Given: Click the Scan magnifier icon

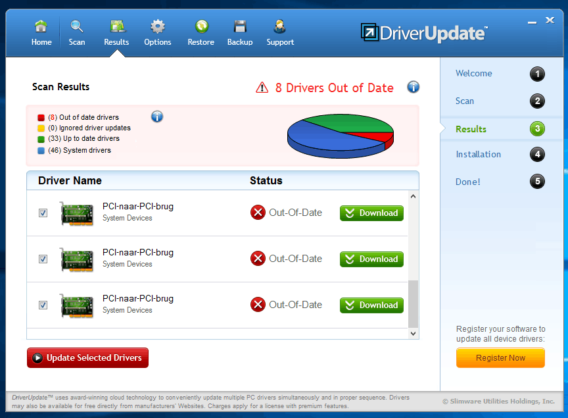Looking at the screenshot, I should pyautogui.click(x=77, y=26).
